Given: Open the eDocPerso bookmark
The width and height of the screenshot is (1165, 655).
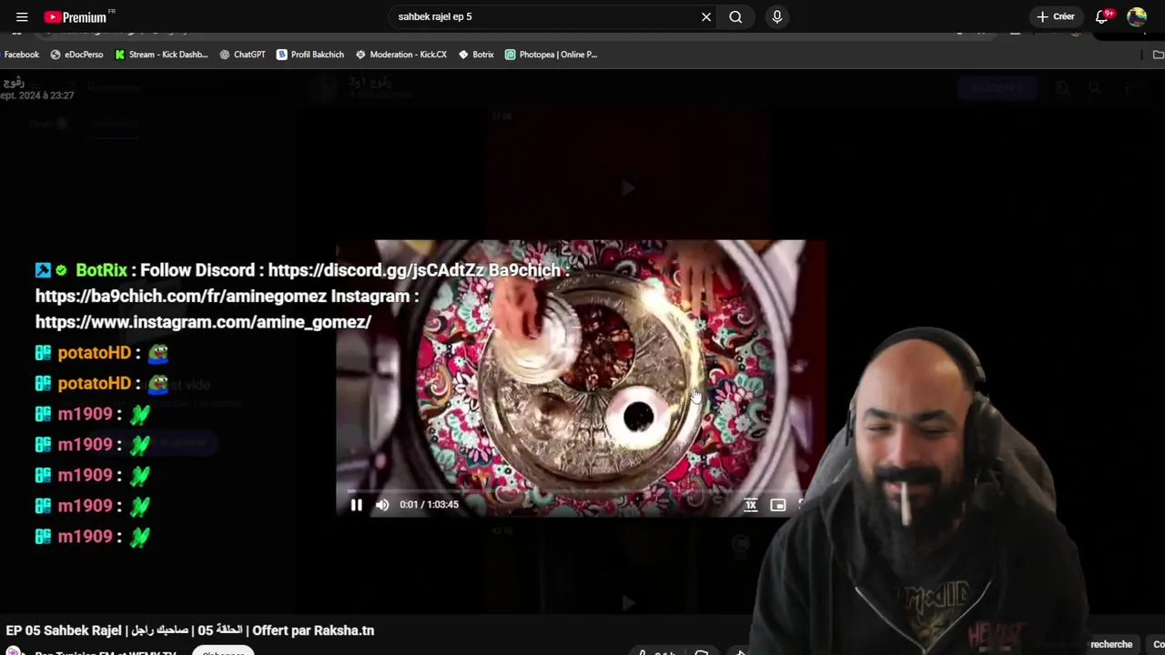Looking at the screenshot, I should coord(77,55).
